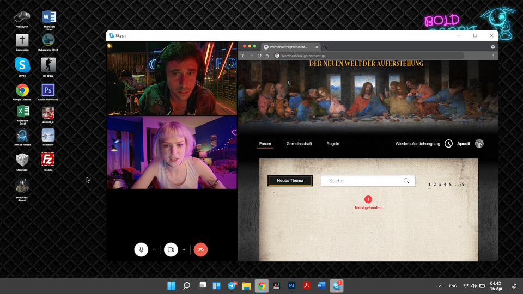Image resolution: width=523 pixels, height=294 pixels.
Task: Go to forum page 4
Action: click(445, 185)
